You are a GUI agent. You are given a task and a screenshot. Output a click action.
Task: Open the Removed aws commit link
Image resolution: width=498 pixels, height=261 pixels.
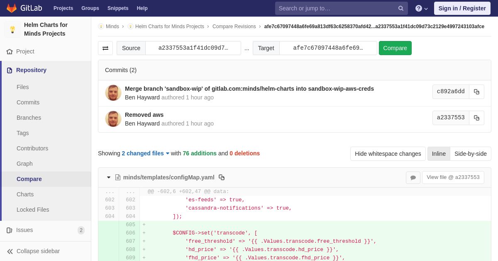coord(144,115)
